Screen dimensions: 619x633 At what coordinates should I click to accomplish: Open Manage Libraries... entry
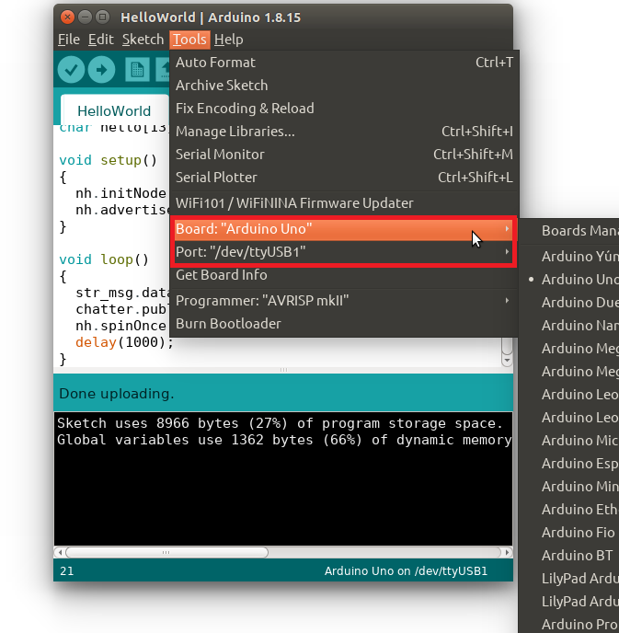point(344,132)
